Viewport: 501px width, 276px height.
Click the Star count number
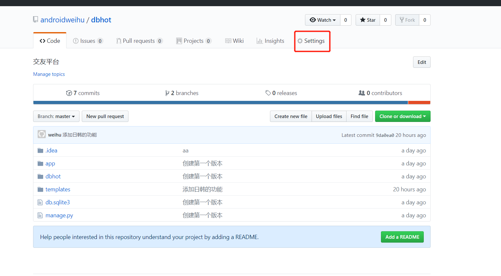(x=385, y=20)
